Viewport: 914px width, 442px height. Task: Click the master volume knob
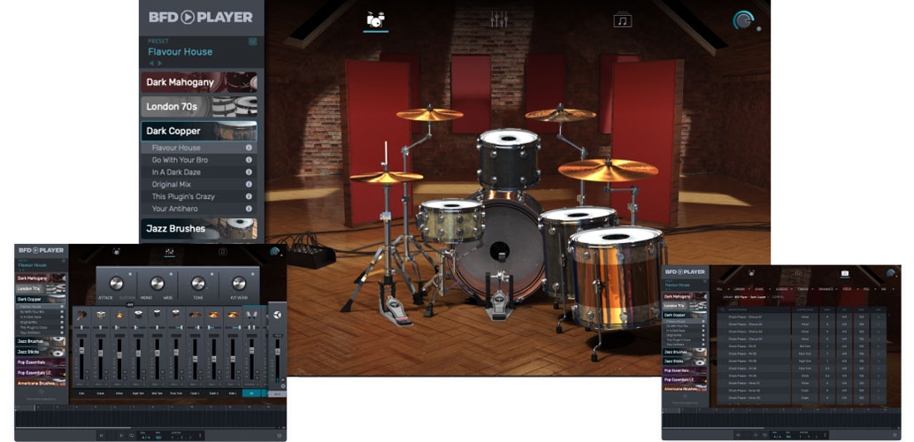pos(744,22)
